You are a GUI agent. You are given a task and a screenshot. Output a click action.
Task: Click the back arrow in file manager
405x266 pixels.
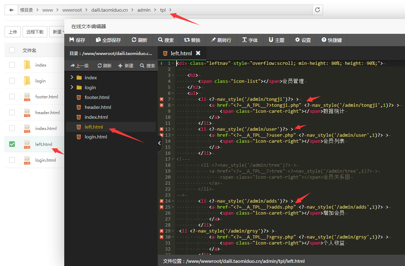coord(11,10)
